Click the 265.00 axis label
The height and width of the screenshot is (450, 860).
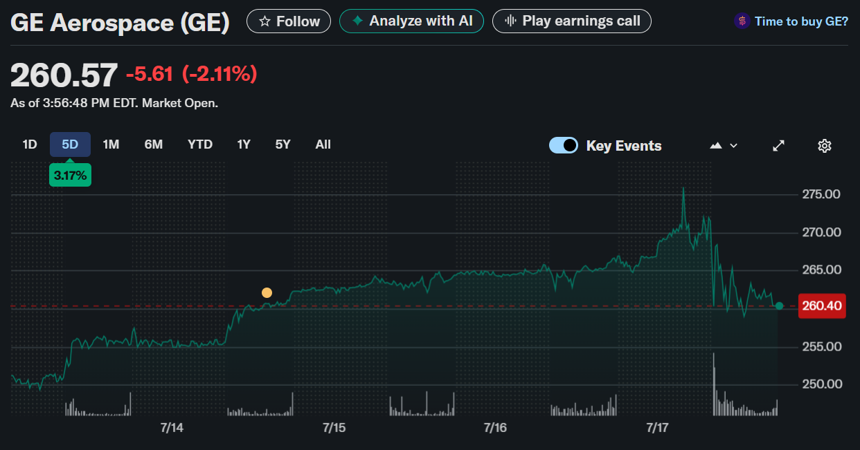[822, 270]
